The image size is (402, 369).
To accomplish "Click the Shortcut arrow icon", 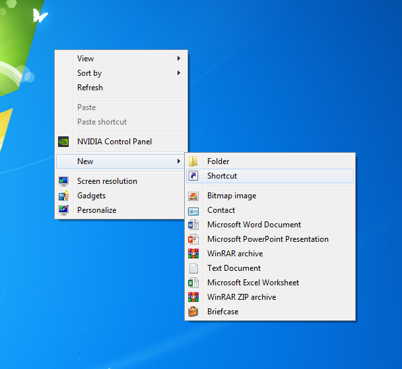I will coord(193,176).
